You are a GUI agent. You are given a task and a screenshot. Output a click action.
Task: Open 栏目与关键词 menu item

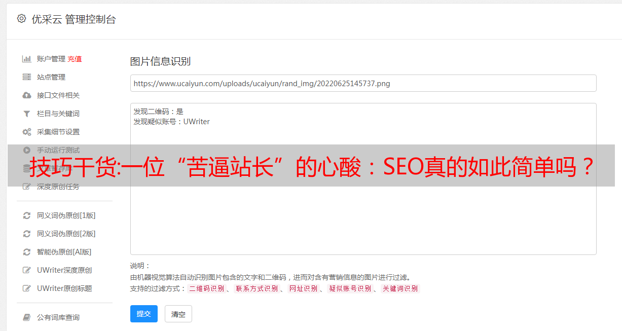(x=58, y=114)
